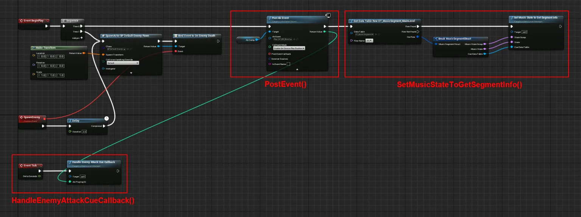Open the Collision Handling Override dropdown
Image resolution: width=581 pixels, height=217 pixels.
point(123,63)
